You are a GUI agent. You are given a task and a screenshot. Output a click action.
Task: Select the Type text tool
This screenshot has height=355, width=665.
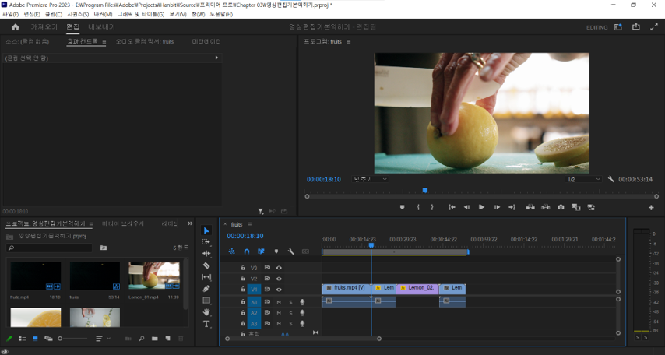[206, 324]
